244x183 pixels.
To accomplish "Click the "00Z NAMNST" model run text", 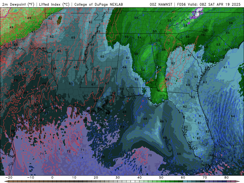I will 161,4.
